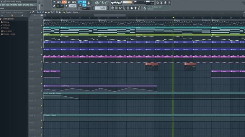Image resolution: width=245 pixels, height=137 pixels.
Task: Select the Mute tool in playlist toolbar
Action: click(46, 12)
